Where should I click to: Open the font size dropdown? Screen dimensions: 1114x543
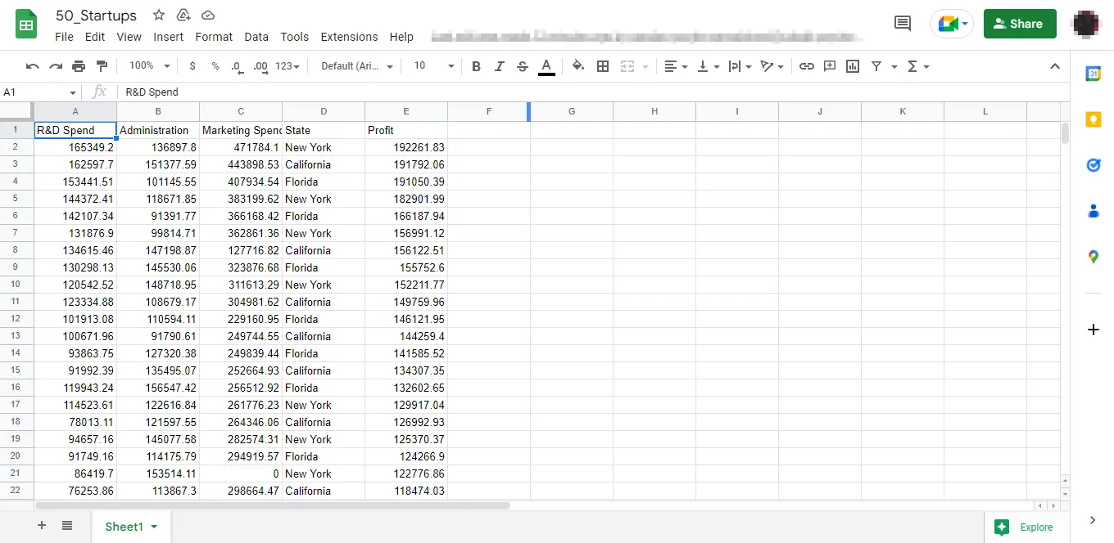[x=433, y=66]
